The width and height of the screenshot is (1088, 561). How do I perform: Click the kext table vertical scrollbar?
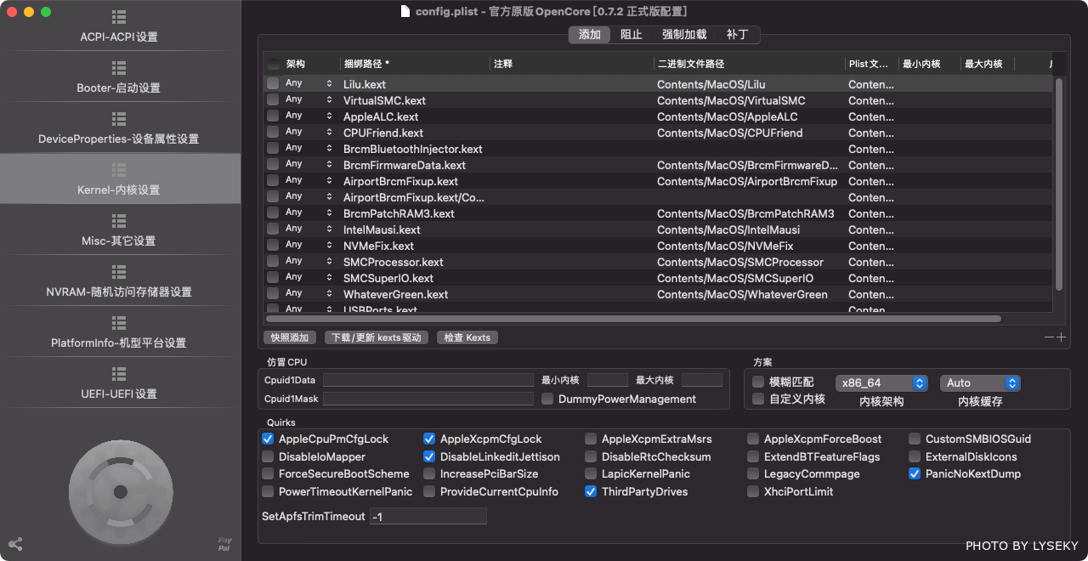1059,184
